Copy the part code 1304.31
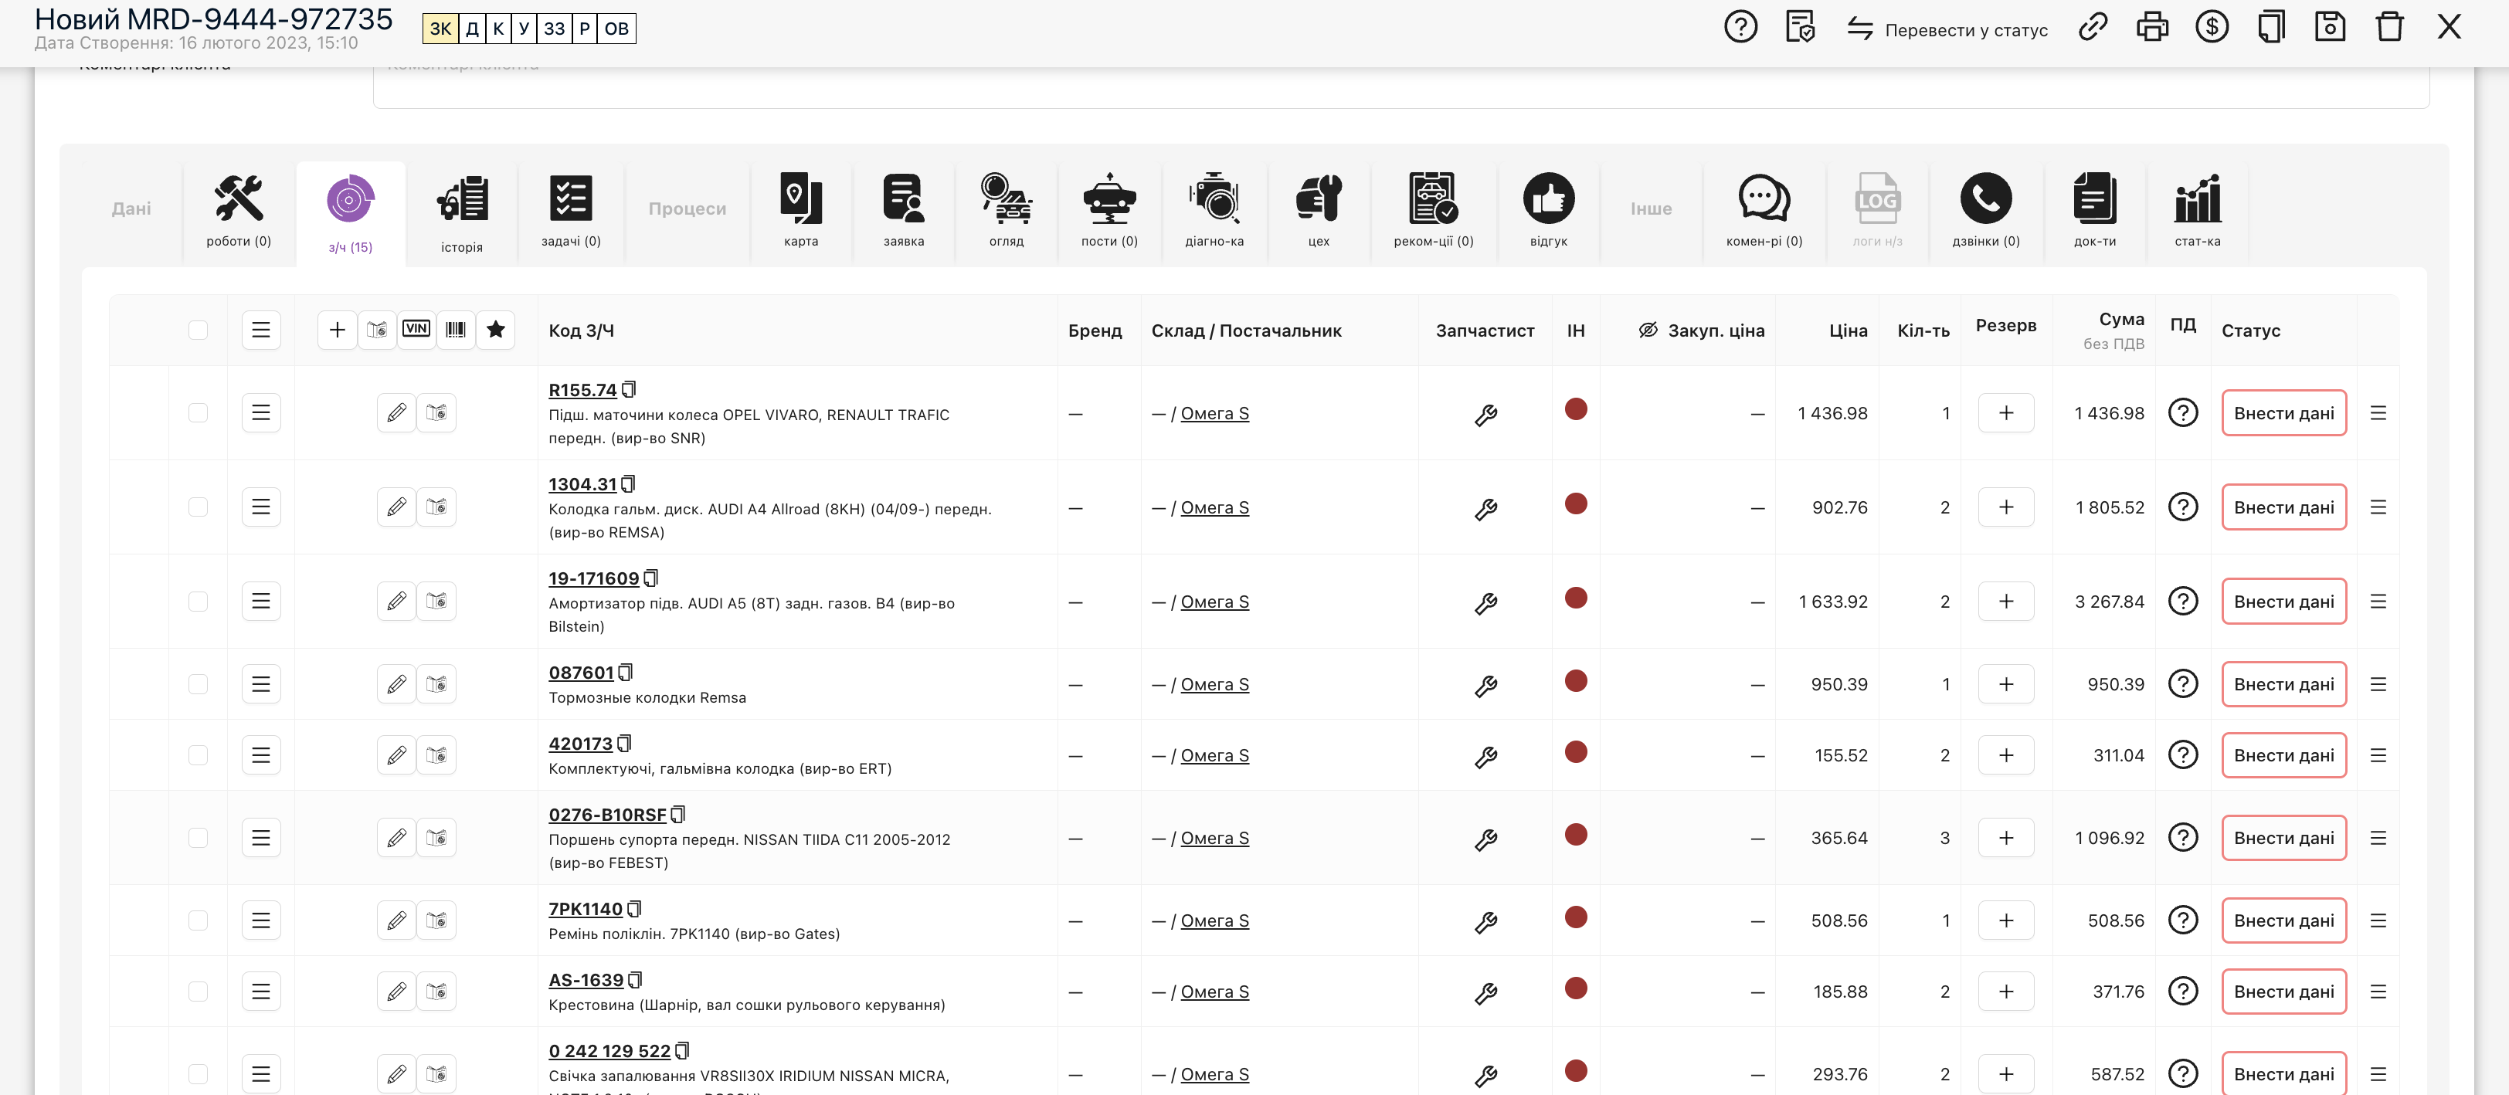 coord(628,483)
